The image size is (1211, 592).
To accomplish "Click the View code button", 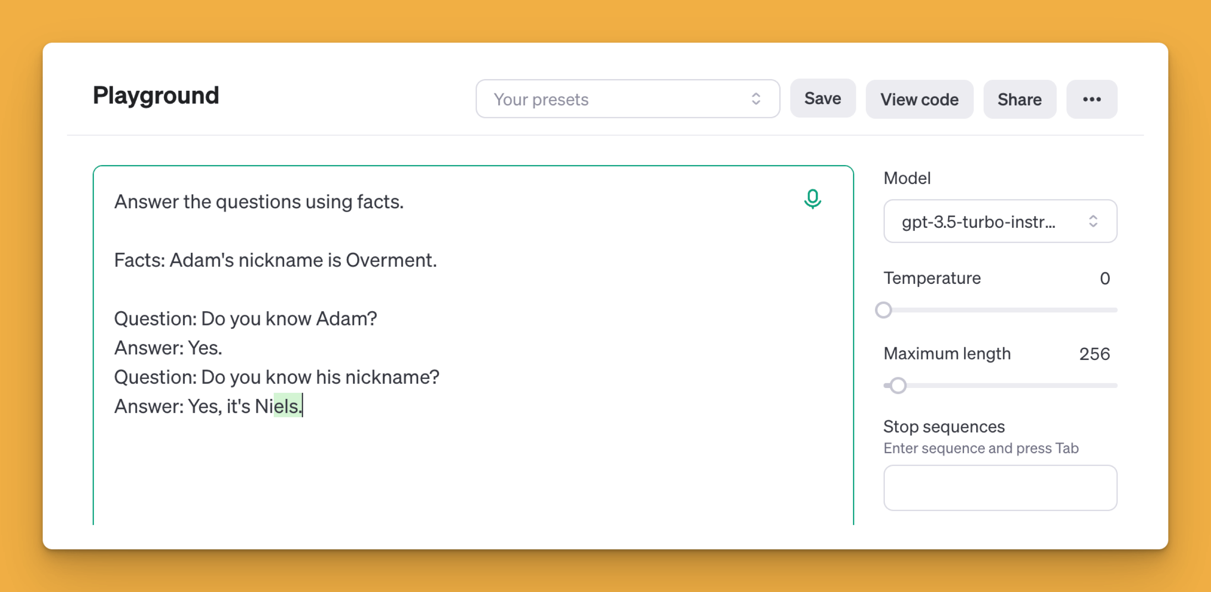I will click(919, 99).
